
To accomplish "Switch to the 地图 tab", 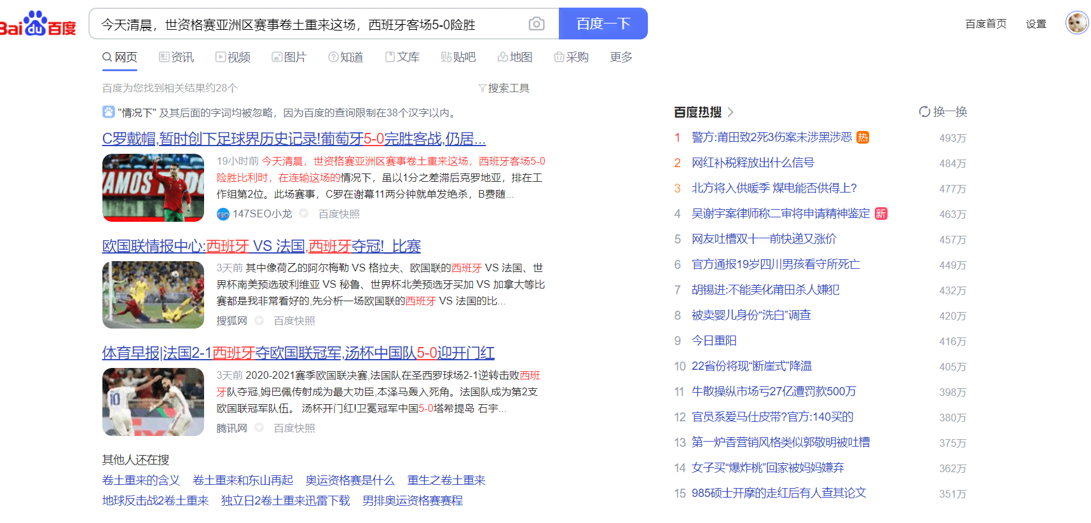I will [515, 57].
